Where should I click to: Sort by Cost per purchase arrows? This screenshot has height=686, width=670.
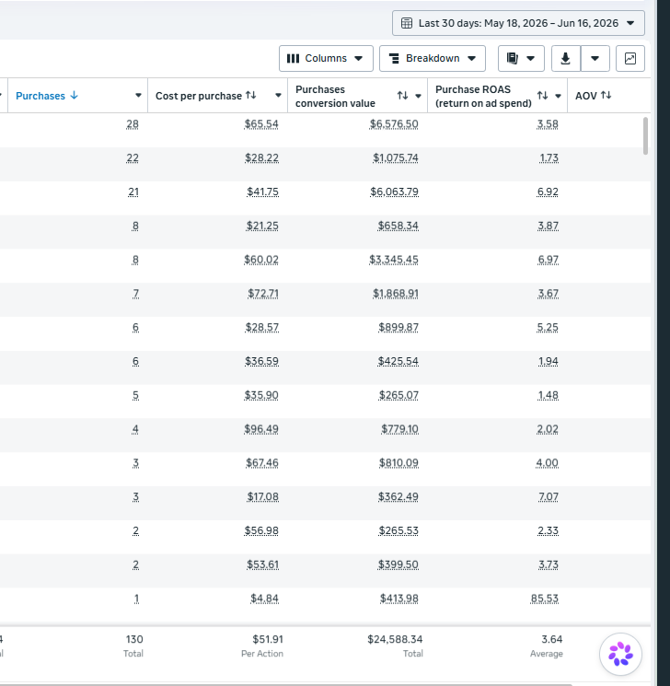click(x=251, y=95)
